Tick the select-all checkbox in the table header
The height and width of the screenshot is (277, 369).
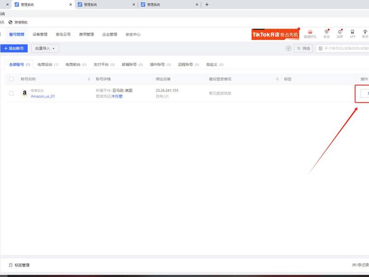click(11, 79)
